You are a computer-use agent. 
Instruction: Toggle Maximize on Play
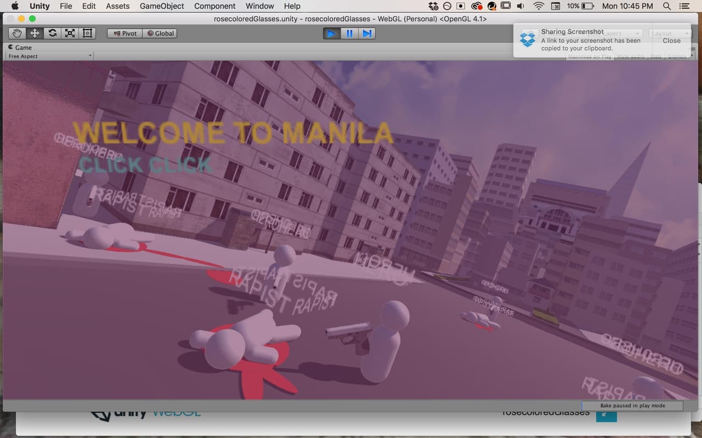590,56
